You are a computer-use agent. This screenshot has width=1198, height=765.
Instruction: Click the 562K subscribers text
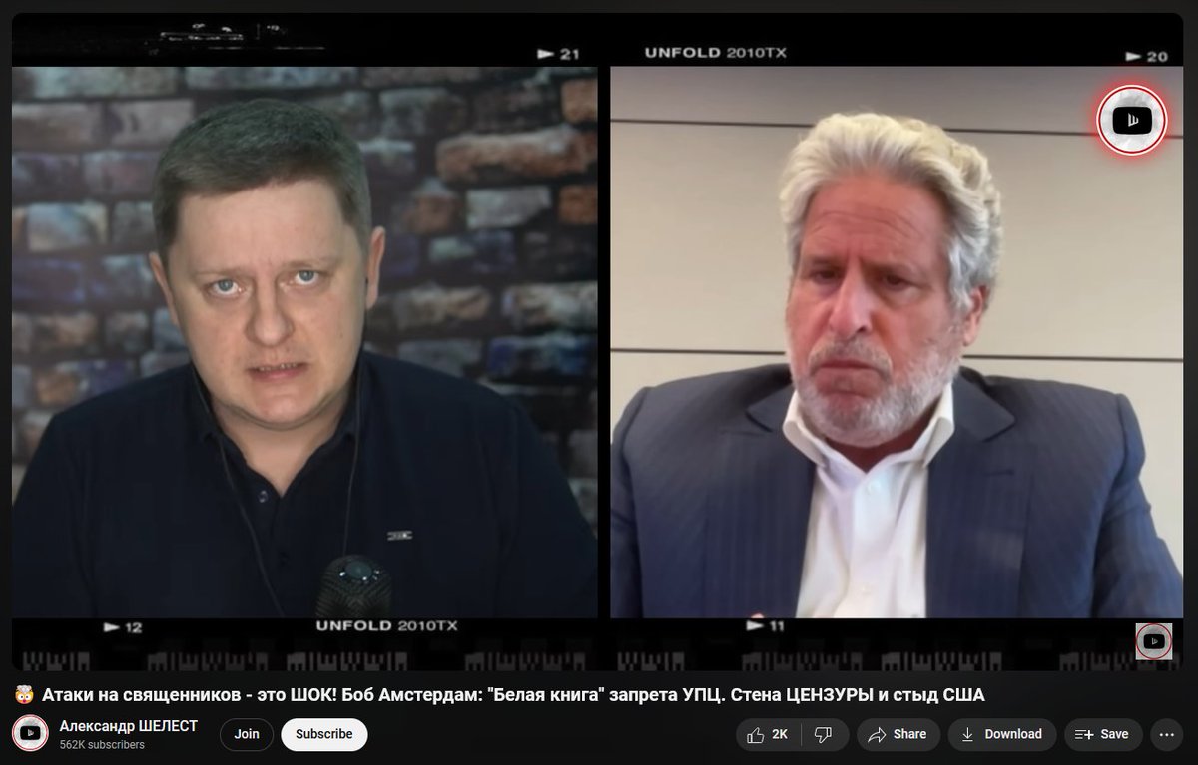point(102,745)
